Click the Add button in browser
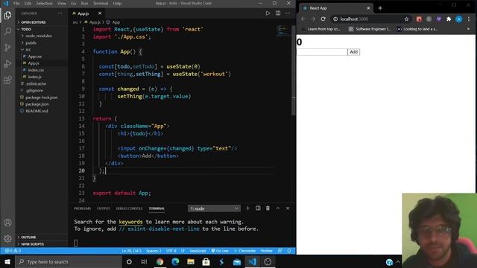Screen dimensions: 477x268 pos(353,52)
